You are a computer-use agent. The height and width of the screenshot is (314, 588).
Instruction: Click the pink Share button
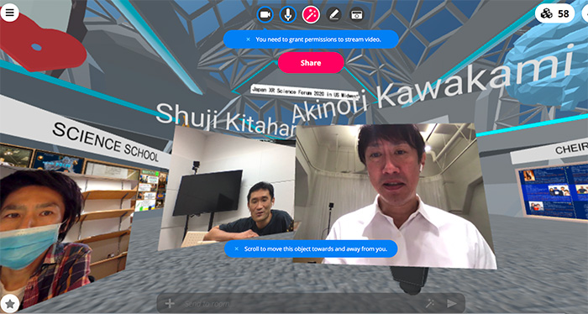point(311,63)
